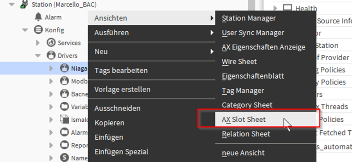
Task: Collapse the Station (Marcello_BAC) tree node
Action: 11,5
